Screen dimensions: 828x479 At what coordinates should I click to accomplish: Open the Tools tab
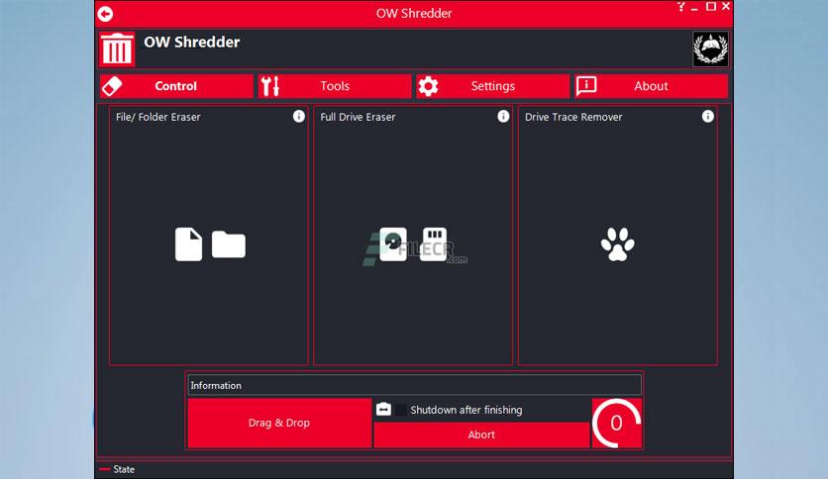tap(334, 86)
